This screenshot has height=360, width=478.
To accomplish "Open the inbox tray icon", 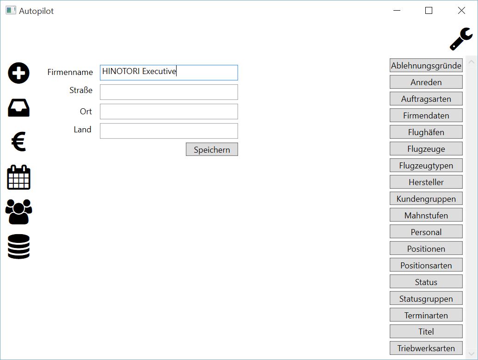I will pyautogui.click(x=18, y=108).
